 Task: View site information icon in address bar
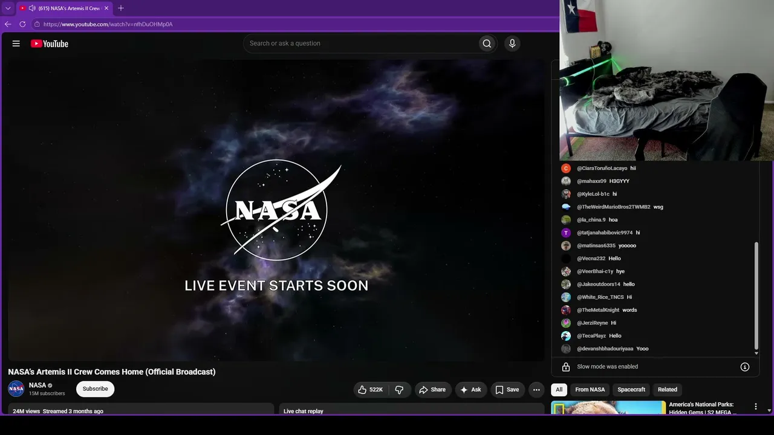coord(37,24)
